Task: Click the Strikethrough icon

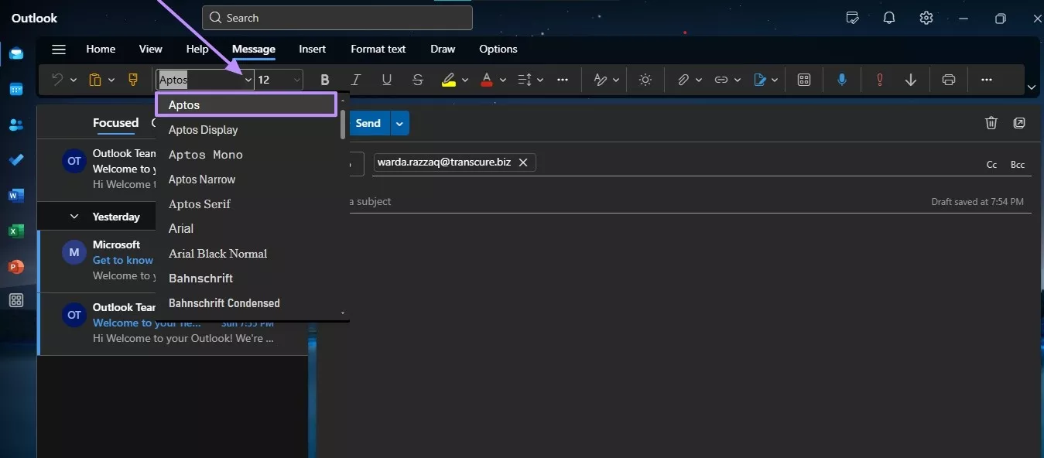Action: point(417,79)
